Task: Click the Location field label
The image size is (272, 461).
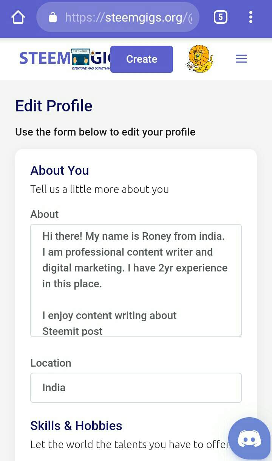Action: (51, 363)
